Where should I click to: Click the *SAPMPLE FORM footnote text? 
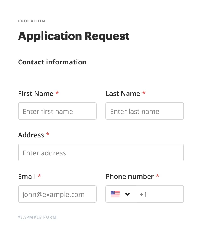click(x=37, y=217)
